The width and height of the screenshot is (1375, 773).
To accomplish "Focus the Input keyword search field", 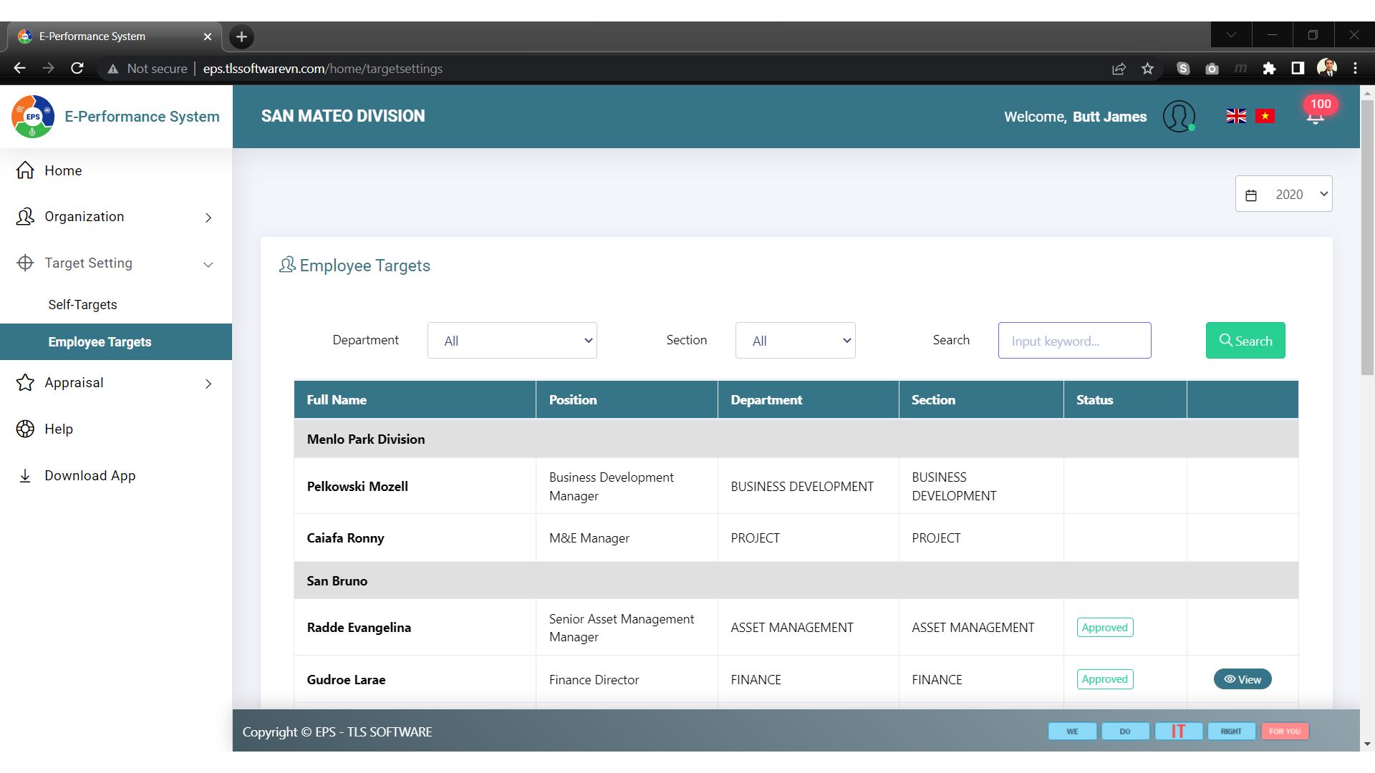I will pos(1074,341).
